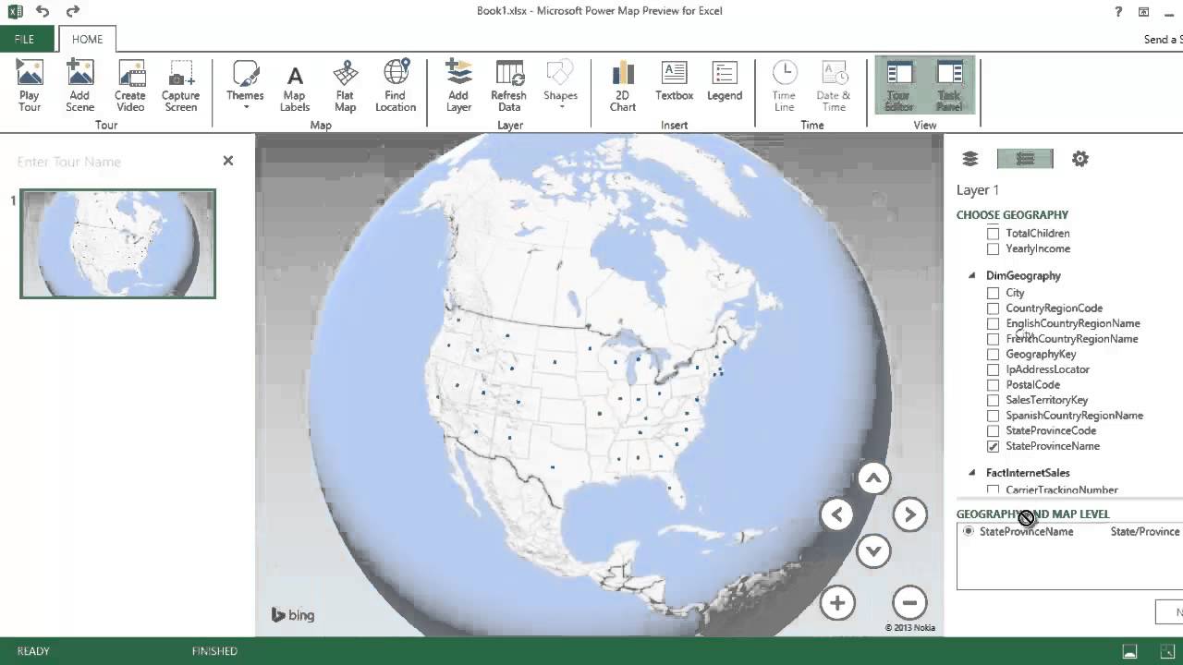The image size is (1183, 665).
Task: Click the Time Line button
Action: pos(784,86)
